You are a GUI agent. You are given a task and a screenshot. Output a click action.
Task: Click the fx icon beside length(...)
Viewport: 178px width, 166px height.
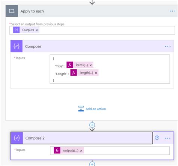point(74,73)
